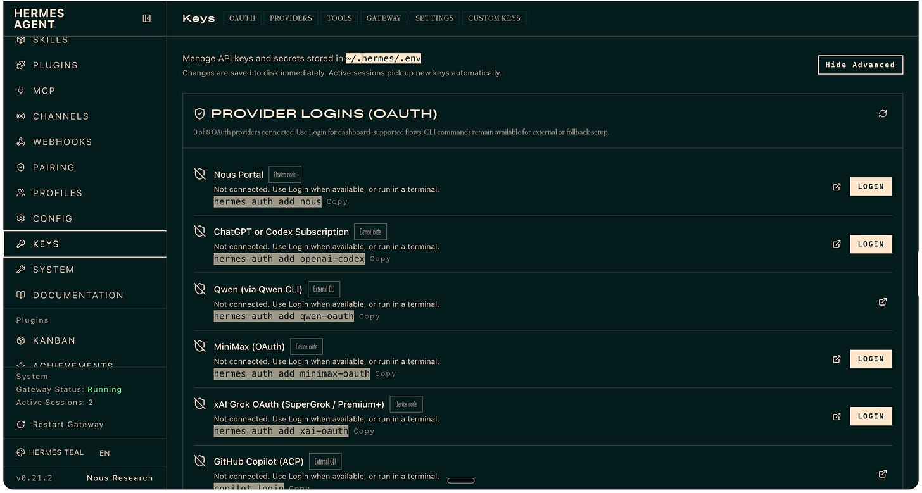
Task: Click the Gateway Status Running text
Action: click(x=69, y=390)
